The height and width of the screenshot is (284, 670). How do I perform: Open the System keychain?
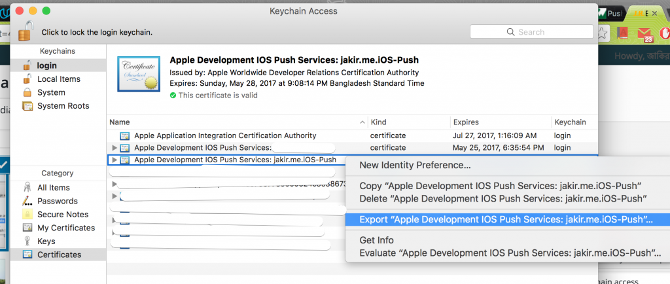coord(51,92)
